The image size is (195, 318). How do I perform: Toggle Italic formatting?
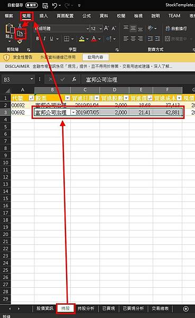point(44,39)
